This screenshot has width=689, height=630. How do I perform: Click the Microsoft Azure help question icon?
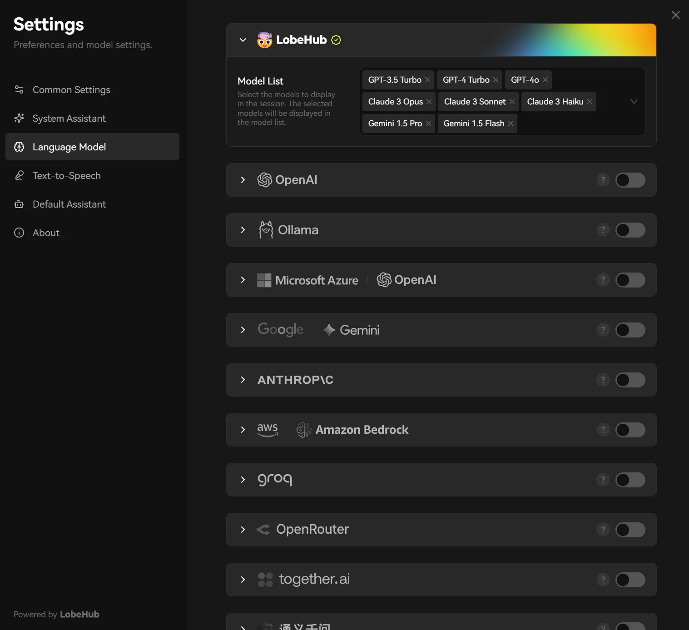tap(603, 280)
